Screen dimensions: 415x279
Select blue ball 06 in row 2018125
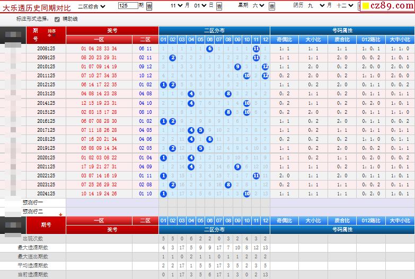(209, 139)
